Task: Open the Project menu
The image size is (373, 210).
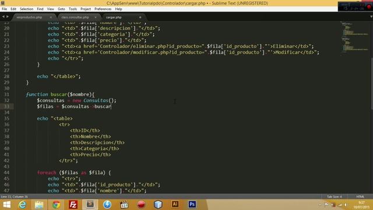Action: click(86, 9)
